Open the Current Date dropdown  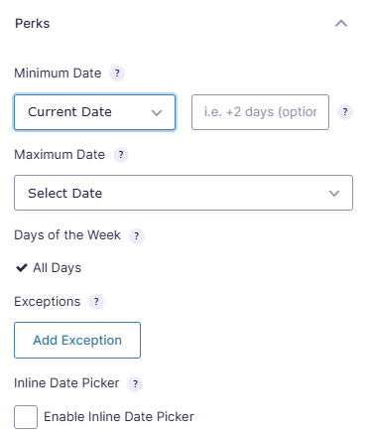(94, 112)
